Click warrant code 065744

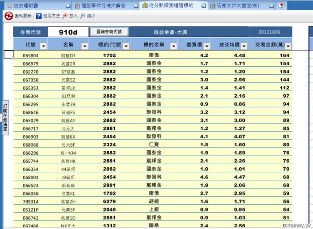pos(30,161)
